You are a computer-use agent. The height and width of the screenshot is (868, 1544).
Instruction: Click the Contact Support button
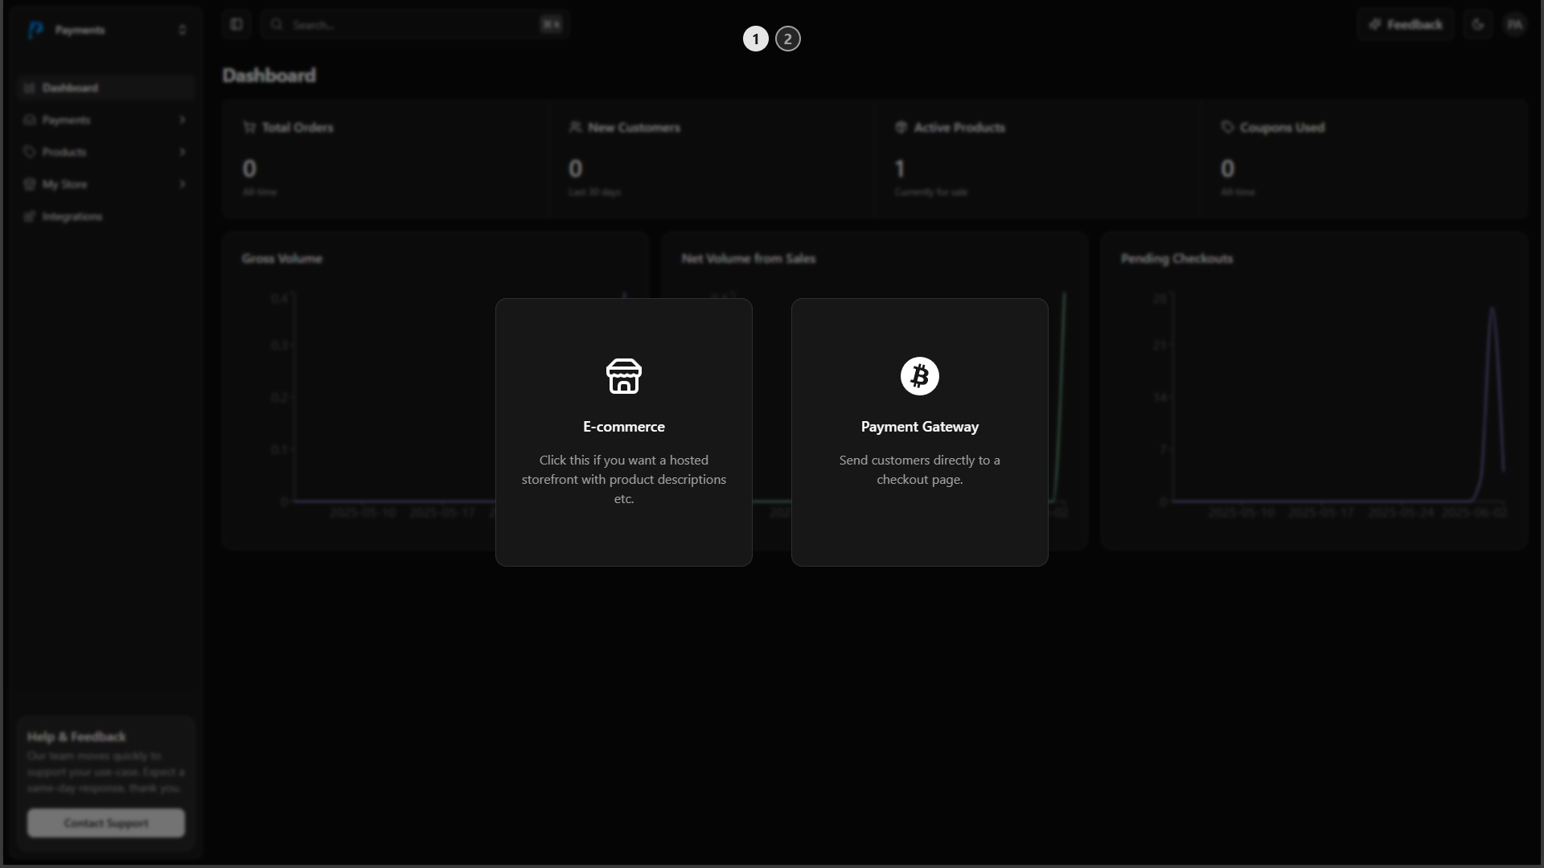106,823
